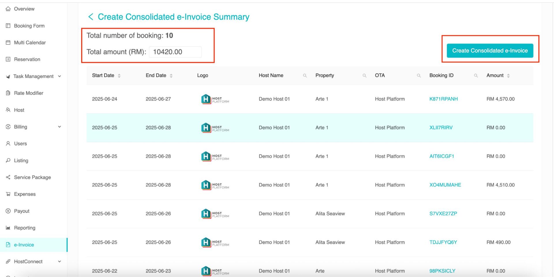
Task: Open booking XO4MUMAHE link
Action: tap(445, 185)
